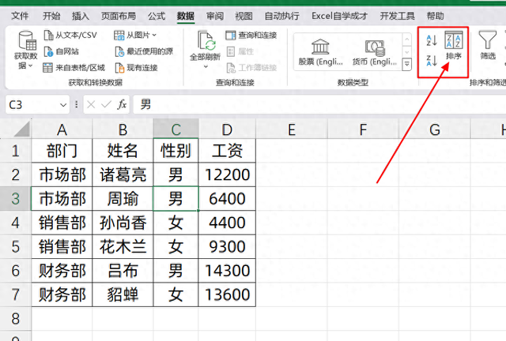Select column E header

click(x=292, y=129)
